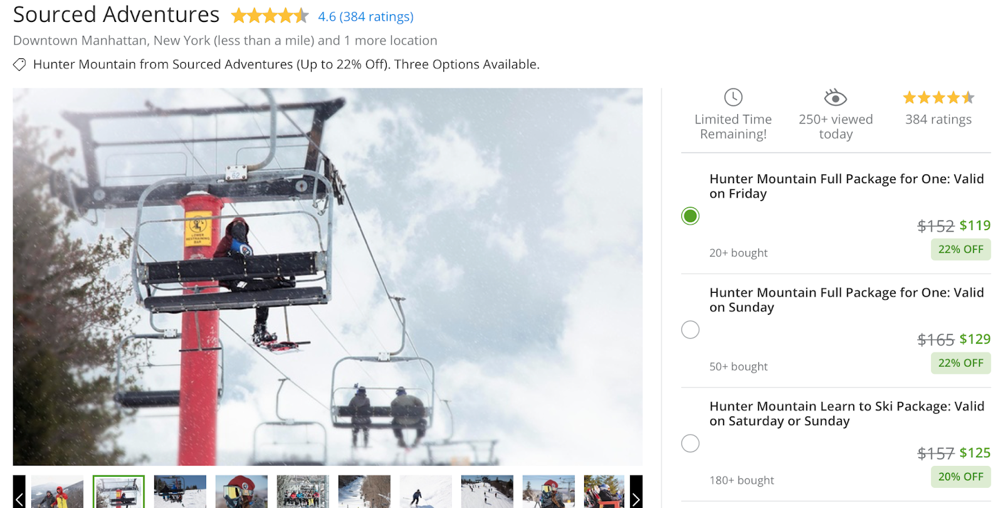Open the green-outlined chairlift thumbnail
This screenshot has width=1003, height=508.
[x=118, y=492]
